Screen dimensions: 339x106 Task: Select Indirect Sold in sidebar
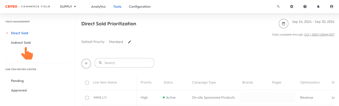tap(21, 43)
